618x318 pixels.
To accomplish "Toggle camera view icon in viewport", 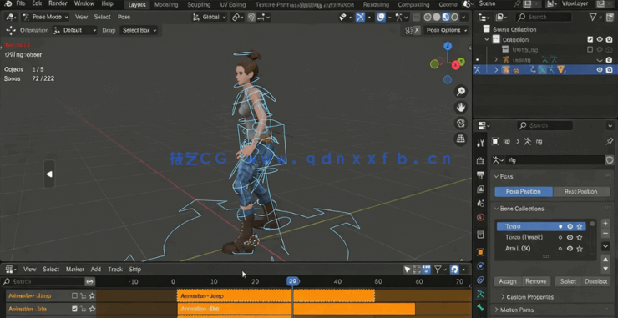I will pyautogui.click(x=460, y=123).
